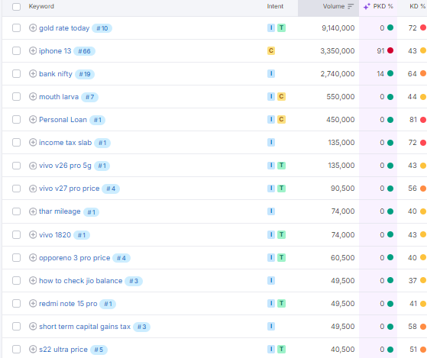Open the redmi note 15 pro link
This screenshot has width=427, height=358.
coord(68,304)
